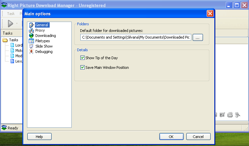Click the edit image icon in main window
This screenshot has height=146, width=249.
click(222, 115)
